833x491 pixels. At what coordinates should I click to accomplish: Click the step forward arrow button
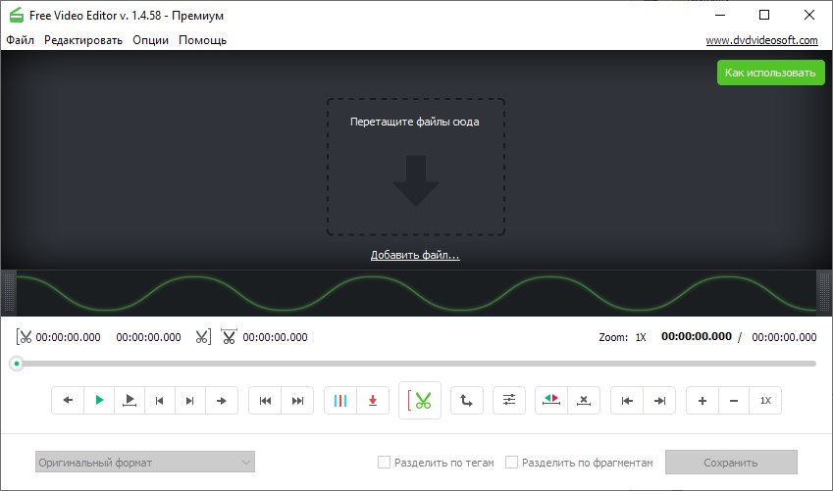click(x=221, y=400)
